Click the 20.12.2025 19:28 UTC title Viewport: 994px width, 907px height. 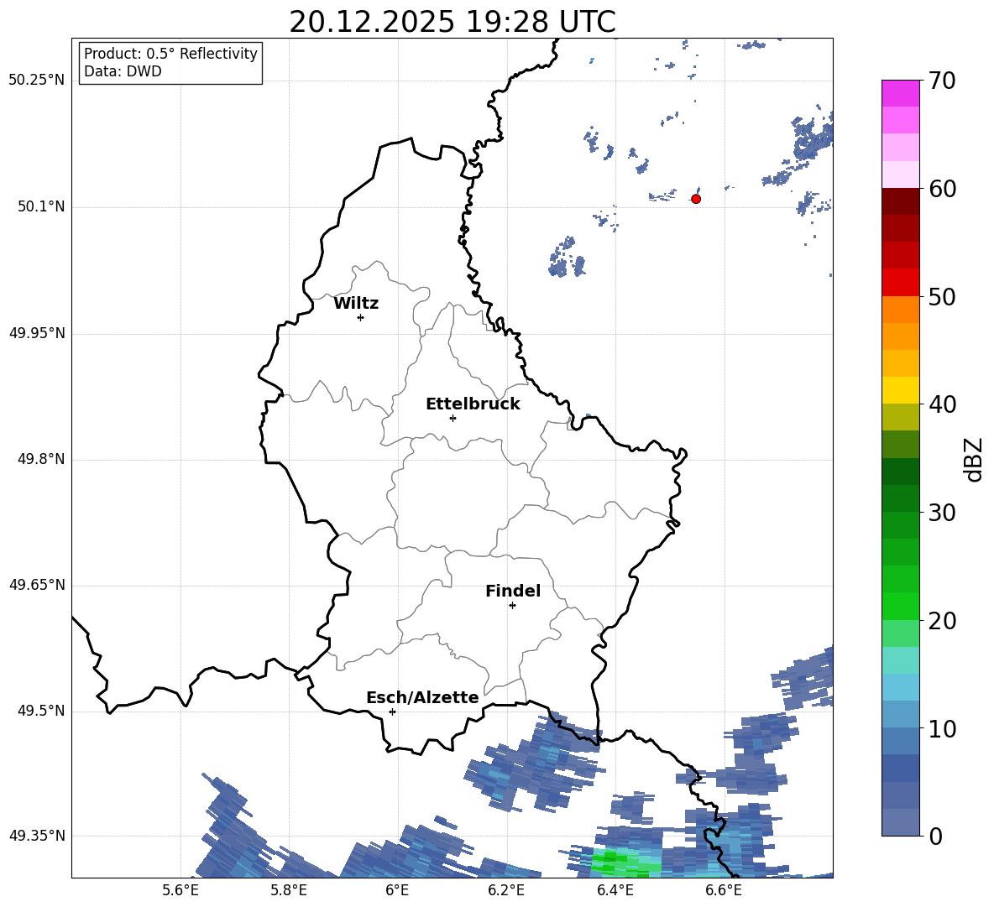tap(453, 22)
